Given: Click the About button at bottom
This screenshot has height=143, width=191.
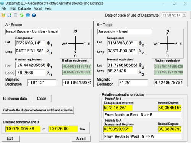Looking at the screenshot, I should click(81, 139).
